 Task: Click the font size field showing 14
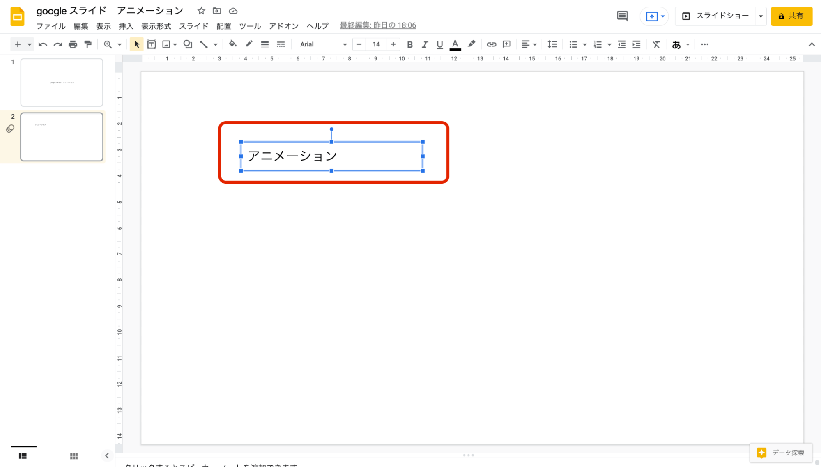coord(376,44)
